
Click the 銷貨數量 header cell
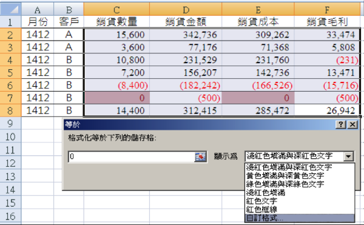[x=116, y=22]
